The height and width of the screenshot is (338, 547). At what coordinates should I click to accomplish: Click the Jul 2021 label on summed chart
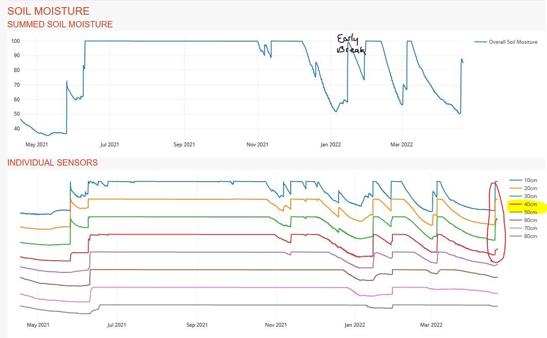click(109, 145)
